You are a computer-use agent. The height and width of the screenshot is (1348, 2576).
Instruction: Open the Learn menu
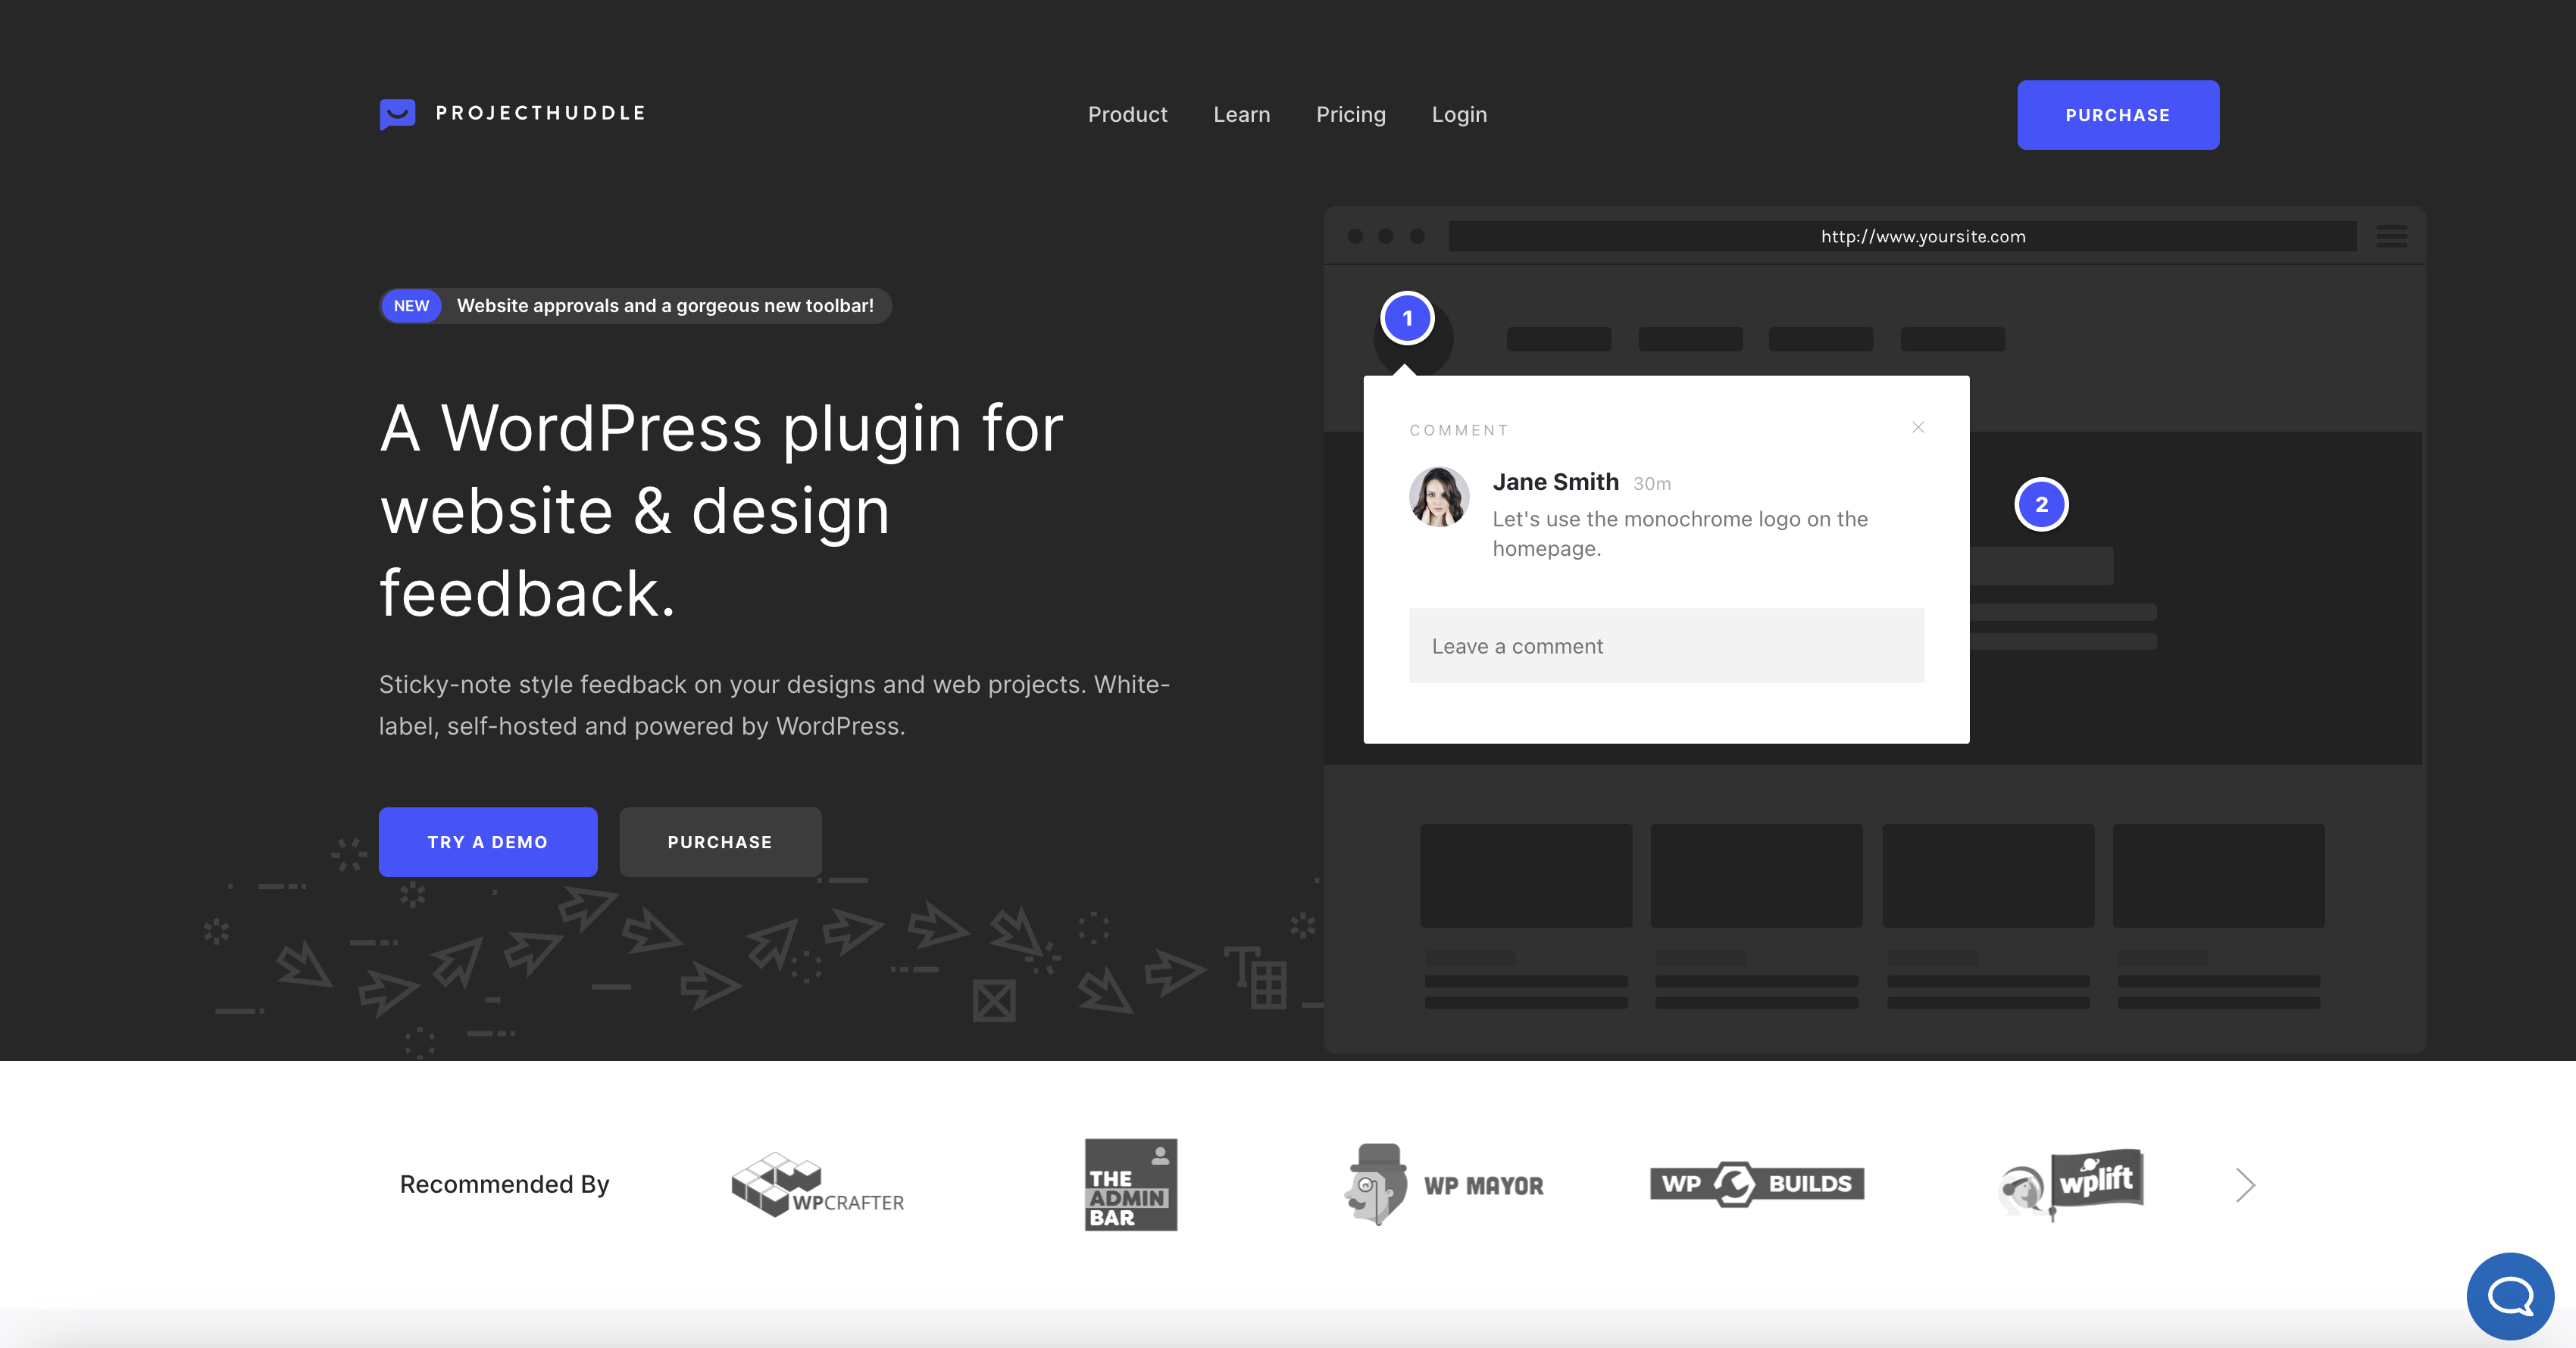coord(1241,115)
